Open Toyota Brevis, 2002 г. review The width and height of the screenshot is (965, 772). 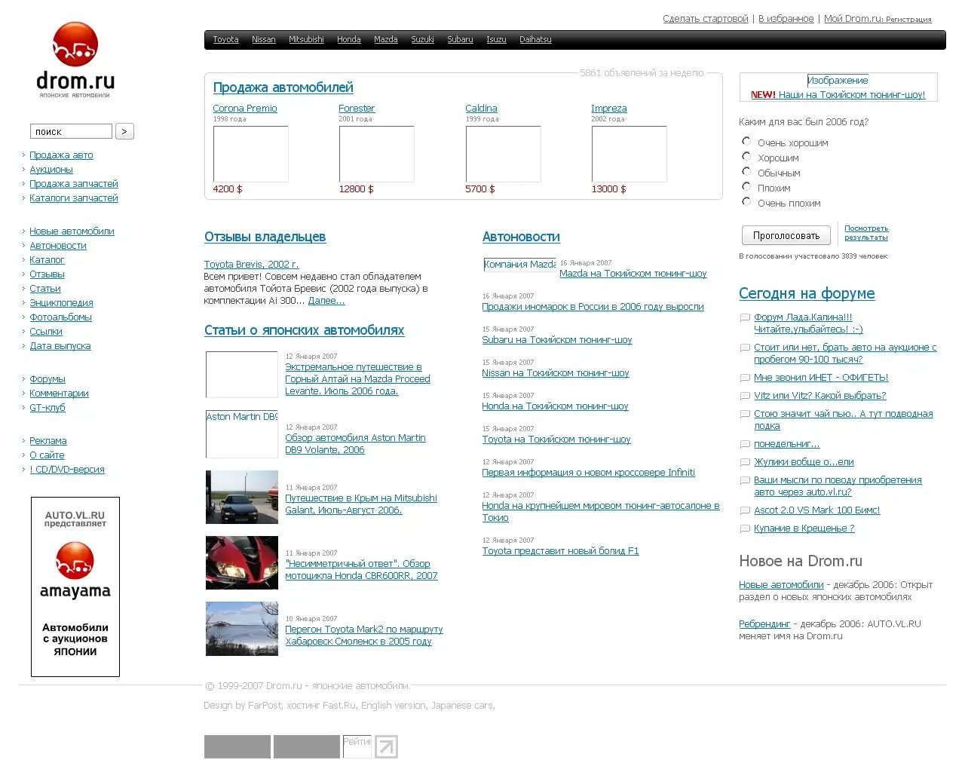[251, 265]
